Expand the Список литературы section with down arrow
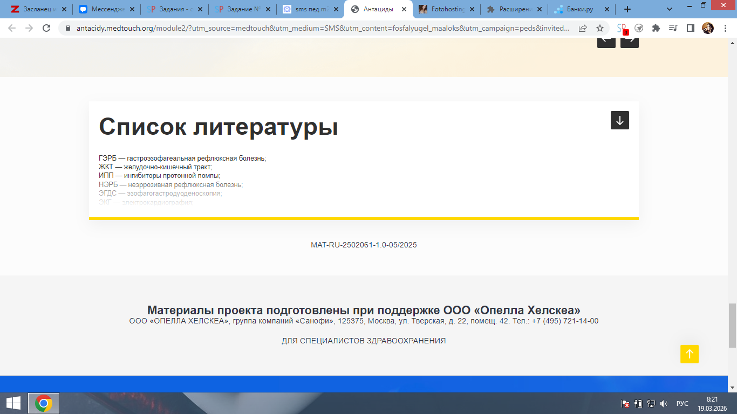The width and height of the screenshot is (737, 414). (619, 120)
